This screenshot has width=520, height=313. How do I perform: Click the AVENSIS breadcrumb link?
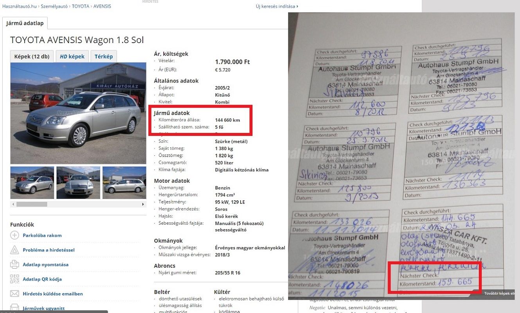(102, 6)
